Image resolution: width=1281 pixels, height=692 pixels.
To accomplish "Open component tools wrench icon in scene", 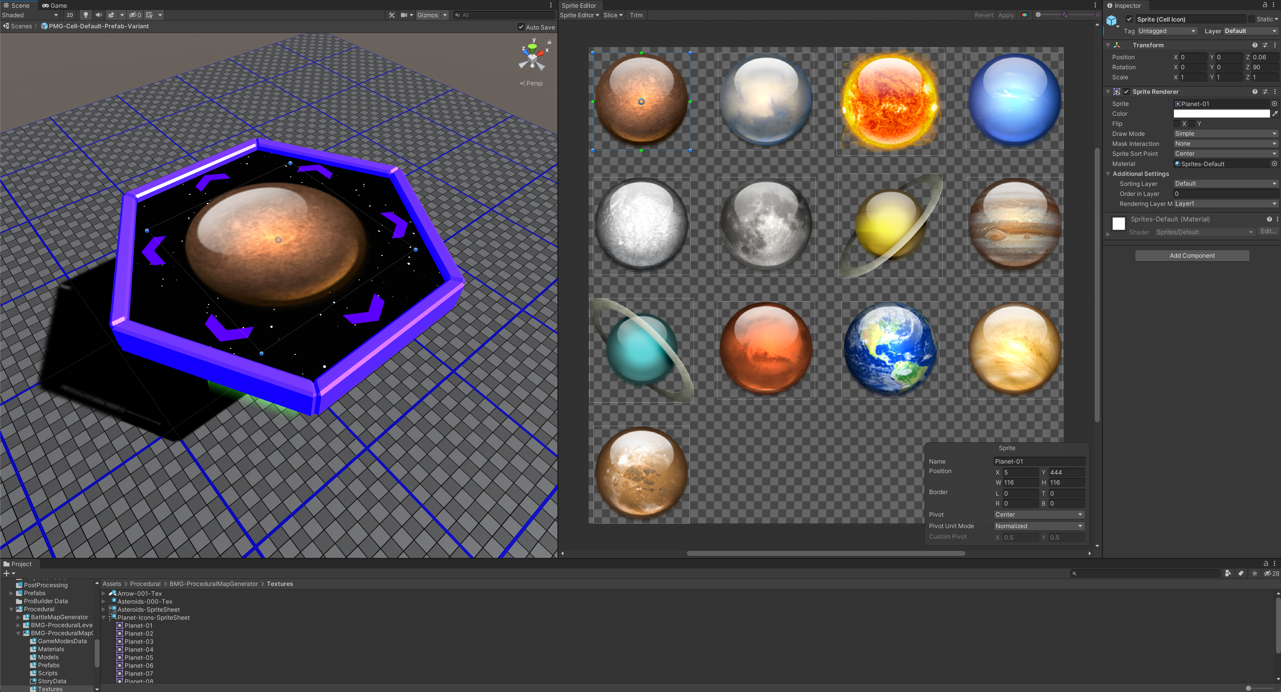I will click(x=392, y=15).
